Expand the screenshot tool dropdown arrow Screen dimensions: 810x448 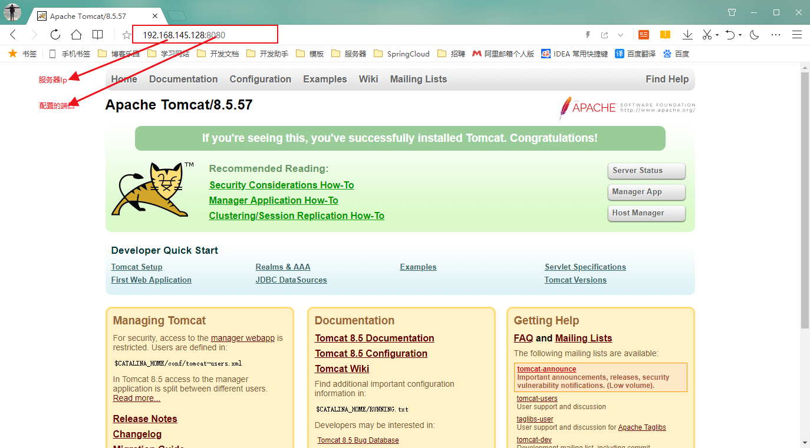click(717, 35)
